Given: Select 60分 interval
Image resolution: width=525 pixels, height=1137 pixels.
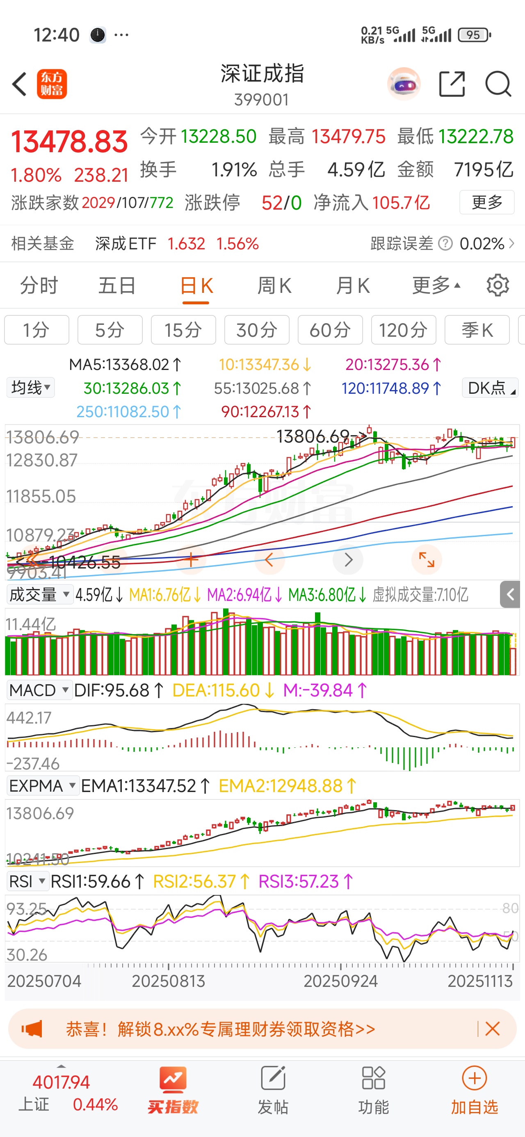Looking at the screenshot, I should click(330, 330).
